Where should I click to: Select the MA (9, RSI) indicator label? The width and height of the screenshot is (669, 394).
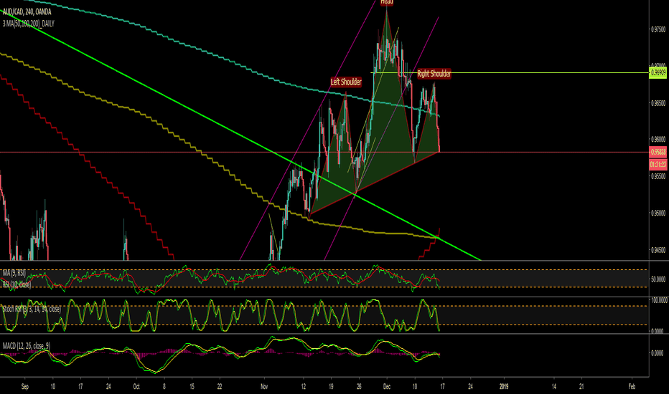(x=14, y=273)
